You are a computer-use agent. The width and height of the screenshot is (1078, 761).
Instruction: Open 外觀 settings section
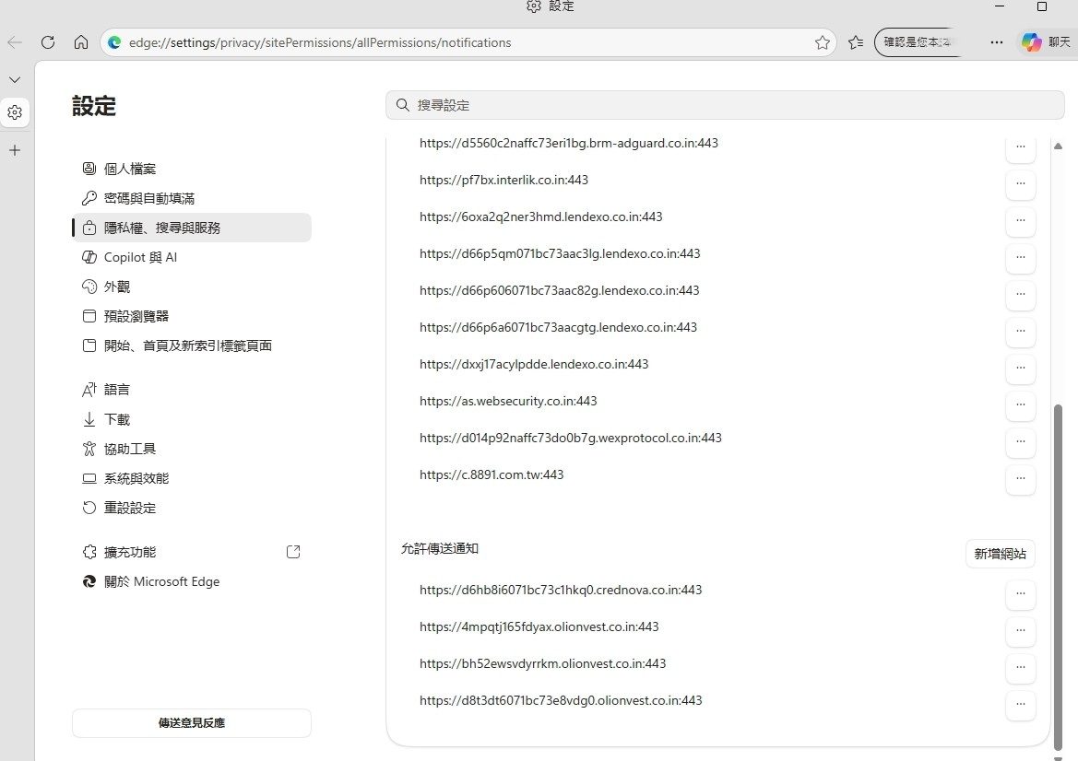pyautogui.click(x=192, y=287)
